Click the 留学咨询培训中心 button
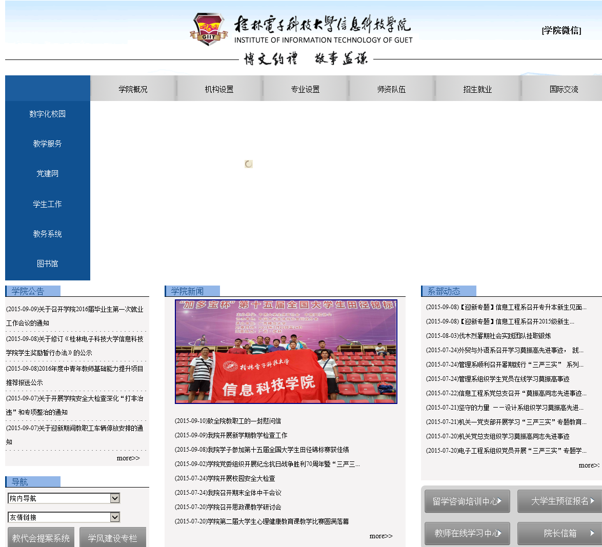This screenshot has width=602, height=547. point(467,501)
